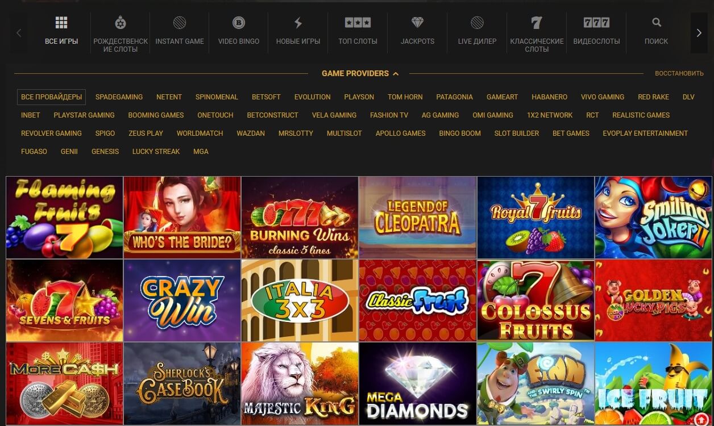Open the ТОП СЛОТЫ stars icon

358,23
